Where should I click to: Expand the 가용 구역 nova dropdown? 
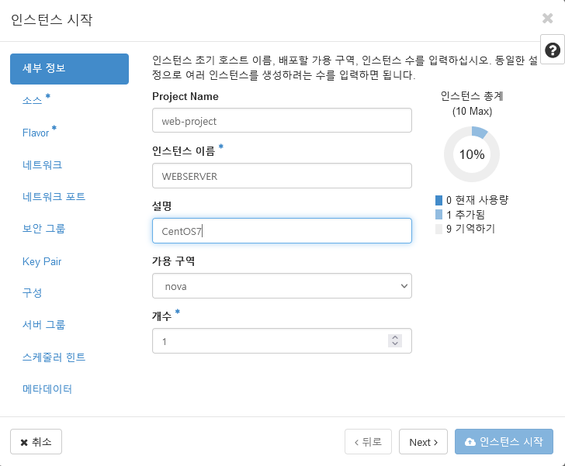pyautogui.click(x=282, y=285)
